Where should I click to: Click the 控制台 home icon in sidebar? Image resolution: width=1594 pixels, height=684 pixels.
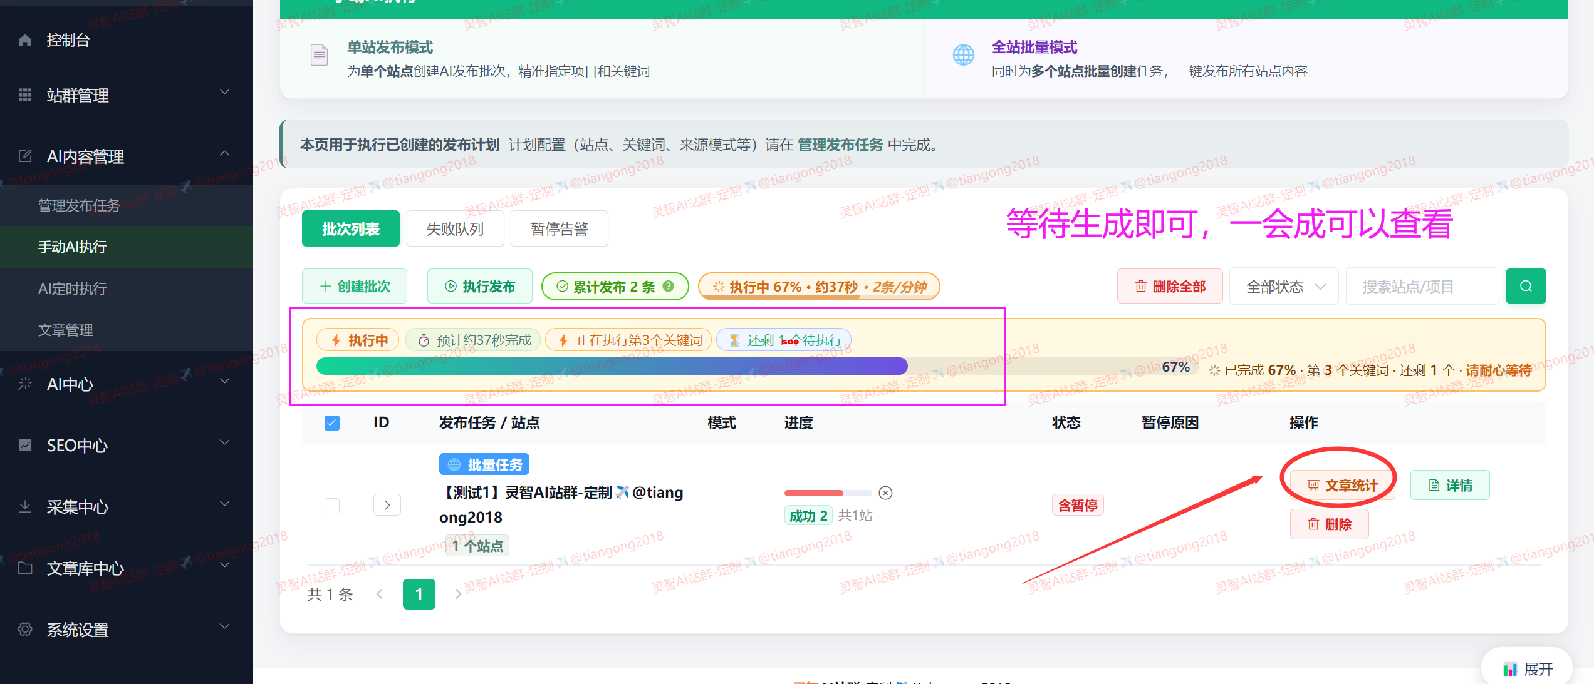25,39
